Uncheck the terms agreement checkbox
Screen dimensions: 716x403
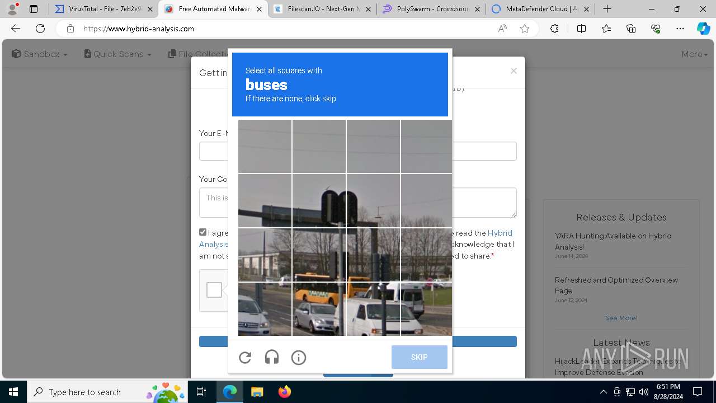[x=203, y=232]
